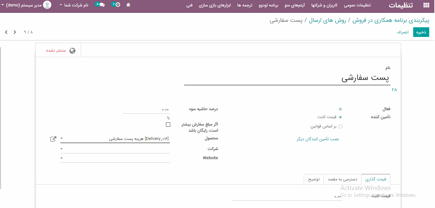Expand the محصول product dropdown
435x208 pixels.
62,139
